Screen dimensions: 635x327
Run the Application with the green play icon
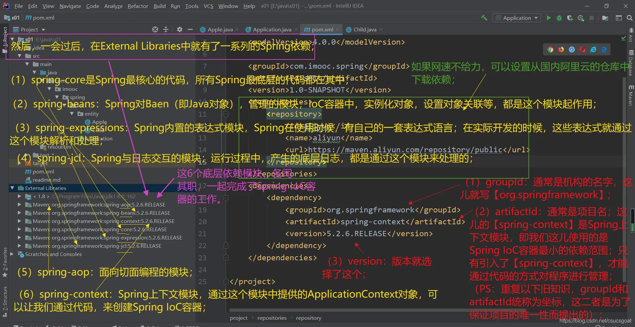tap(549, 18)
